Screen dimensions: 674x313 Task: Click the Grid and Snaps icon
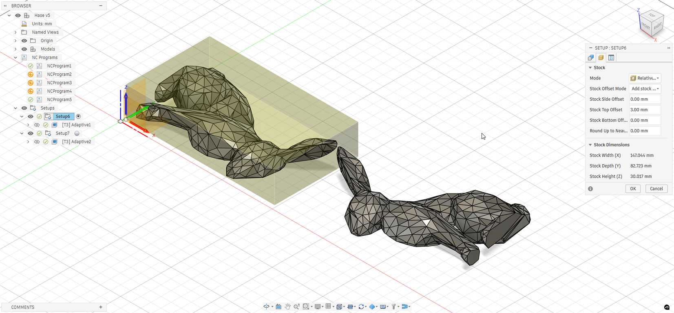point(328,306)
